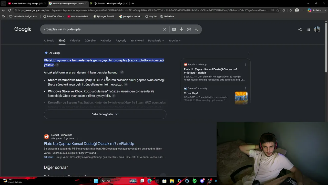Close the Black Eyed Peas tab
Viewport: 328px width, 185px height.
click(x=45, y=4)
